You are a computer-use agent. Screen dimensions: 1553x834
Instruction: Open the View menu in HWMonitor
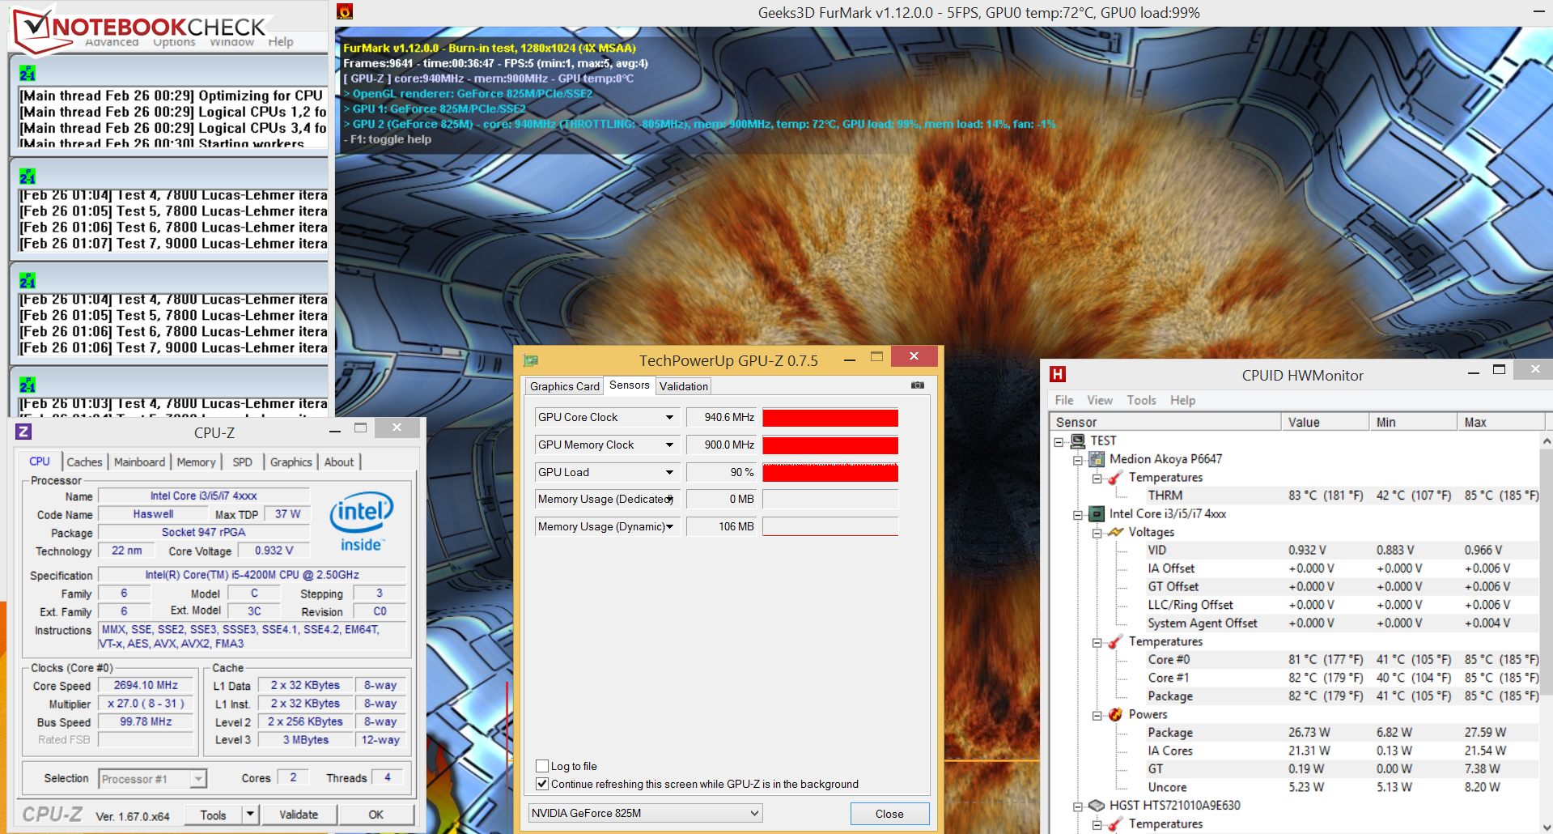1100,400
